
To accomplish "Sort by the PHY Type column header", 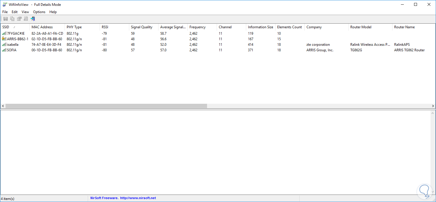I will click(82, 27).
